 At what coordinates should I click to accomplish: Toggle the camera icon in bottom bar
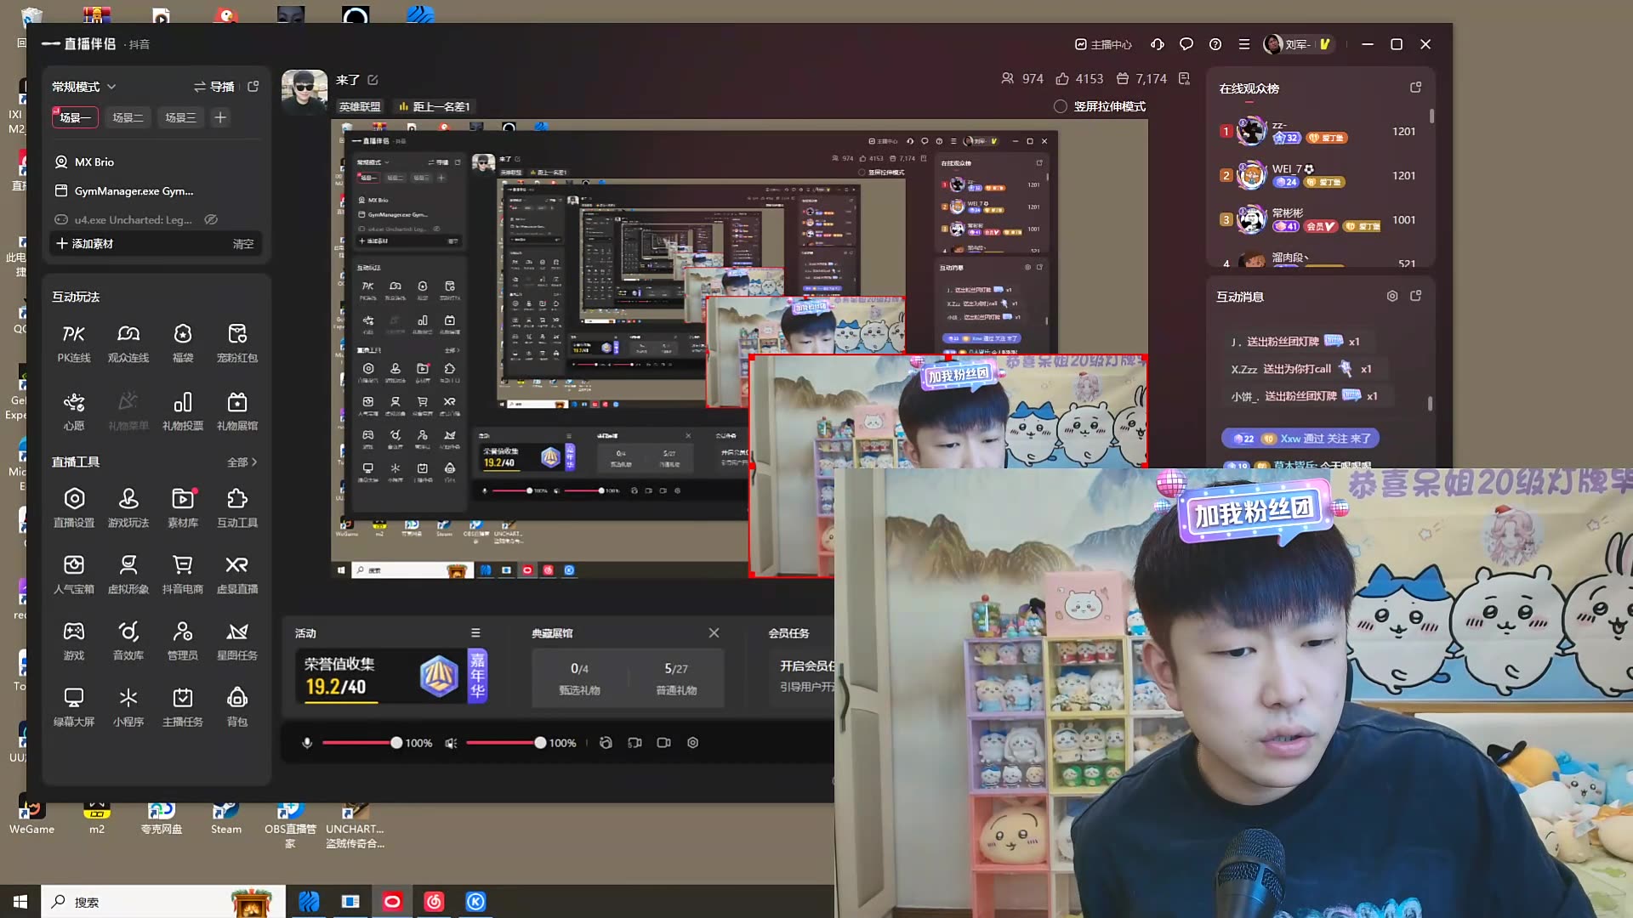coord(663,743)
